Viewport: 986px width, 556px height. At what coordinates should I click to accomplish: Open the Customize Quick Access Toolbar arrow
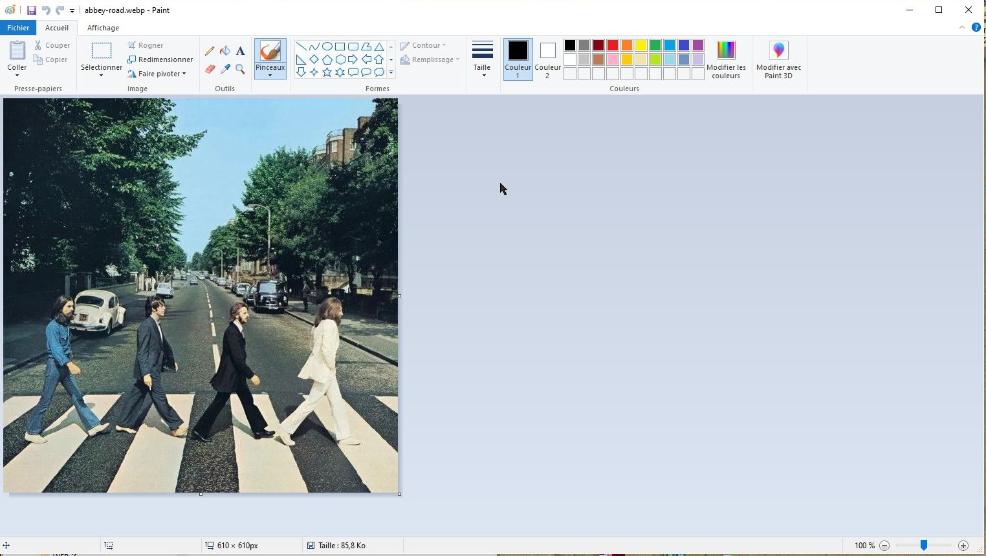[x=72, y=11]
